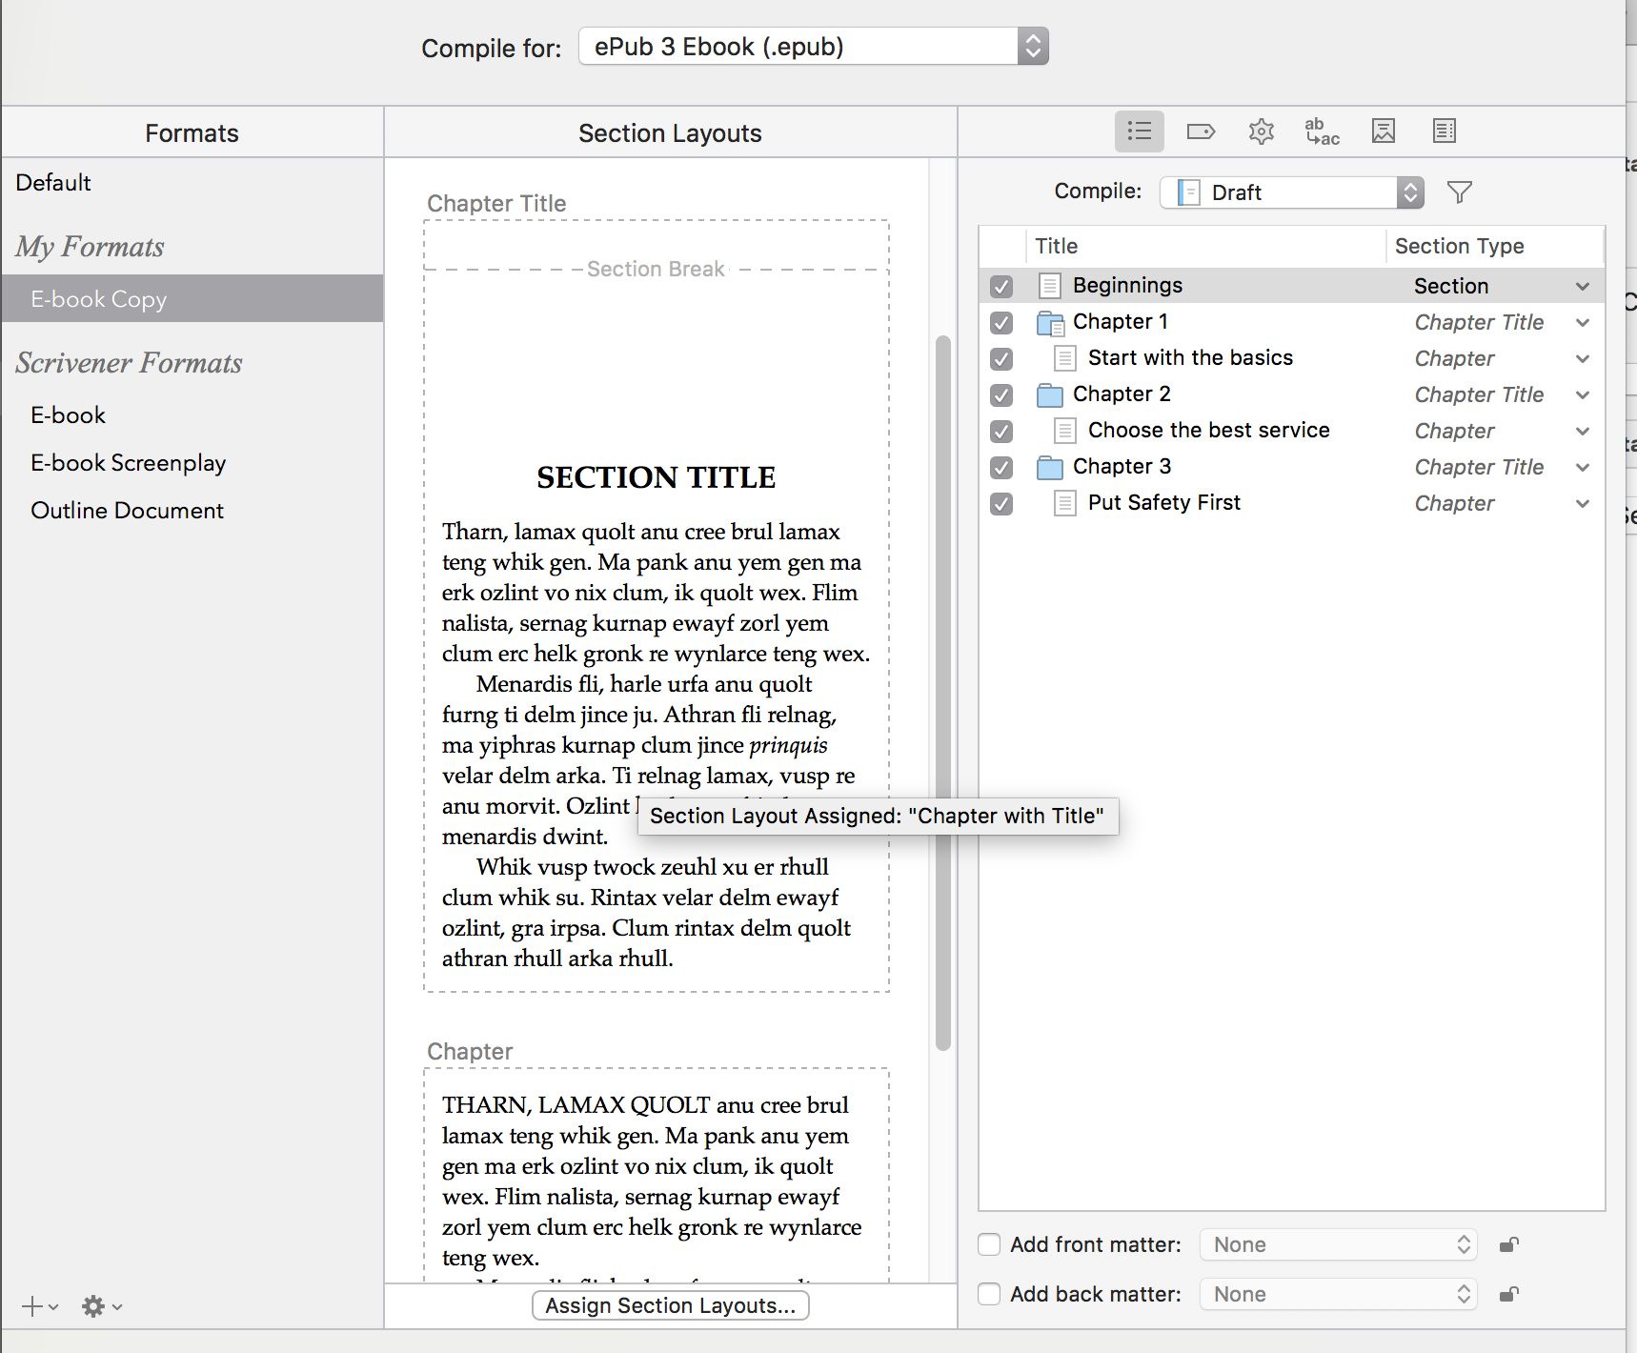Select the Choose the best service title

[x=1209, y=431]
